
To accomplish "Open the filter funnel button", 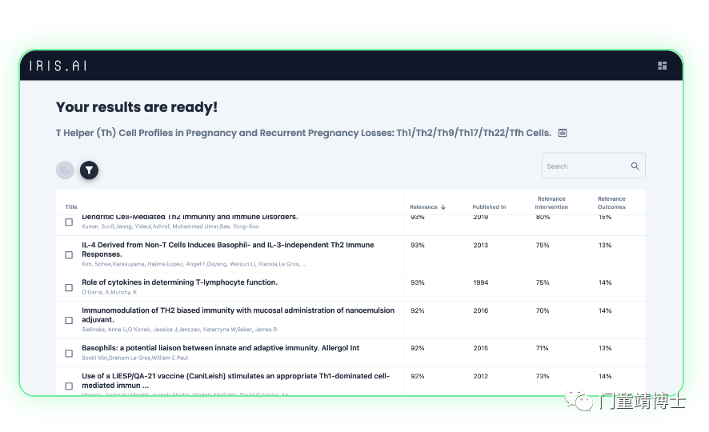I will pyautogui.click(x=89, y=170).
